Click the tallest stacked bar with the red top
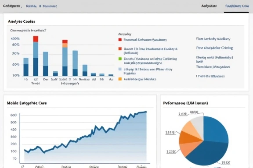This screenshot has width=253, height=168. click(x=36, y=56)
